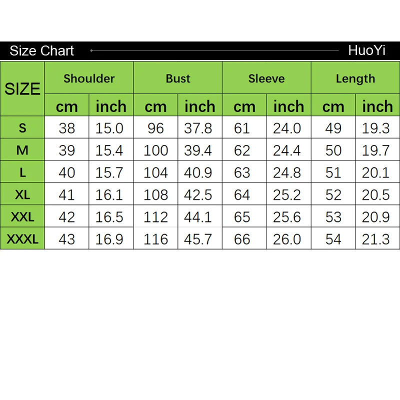Click the M size row label
The height and width of the screenshot is (400, 400).
[x=22, y=150]
